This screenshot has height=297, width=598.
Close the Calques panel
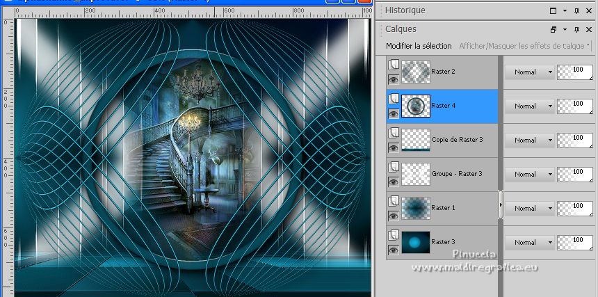coord(589,29)
